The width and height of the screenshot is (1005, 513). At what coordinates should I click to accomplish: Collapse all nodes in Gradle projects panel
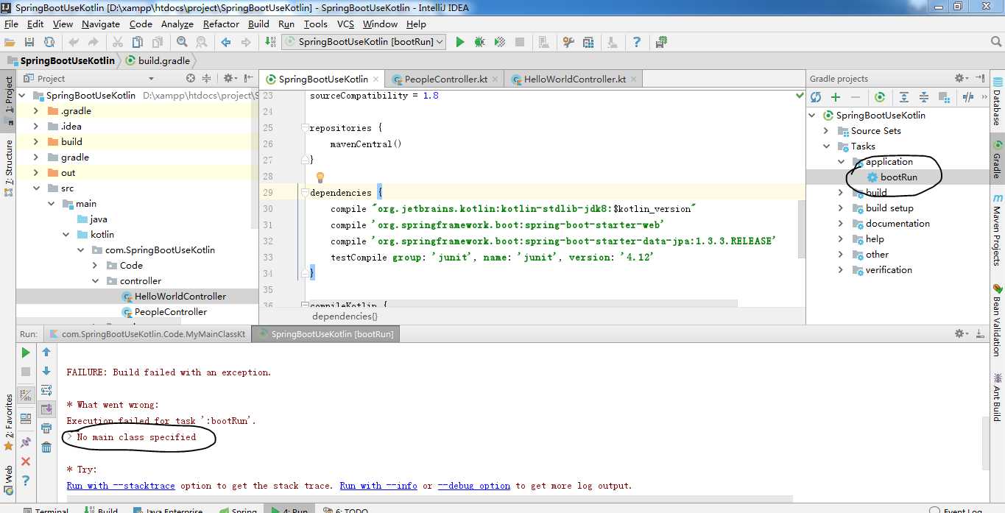924,97
